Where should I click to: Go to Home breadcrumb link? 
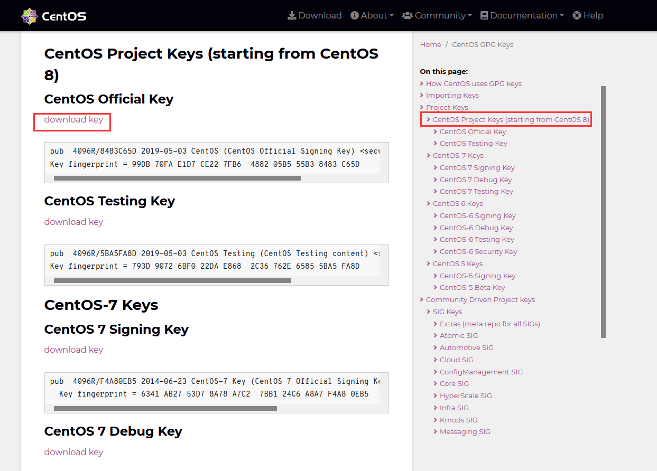[x=430, y=44]
